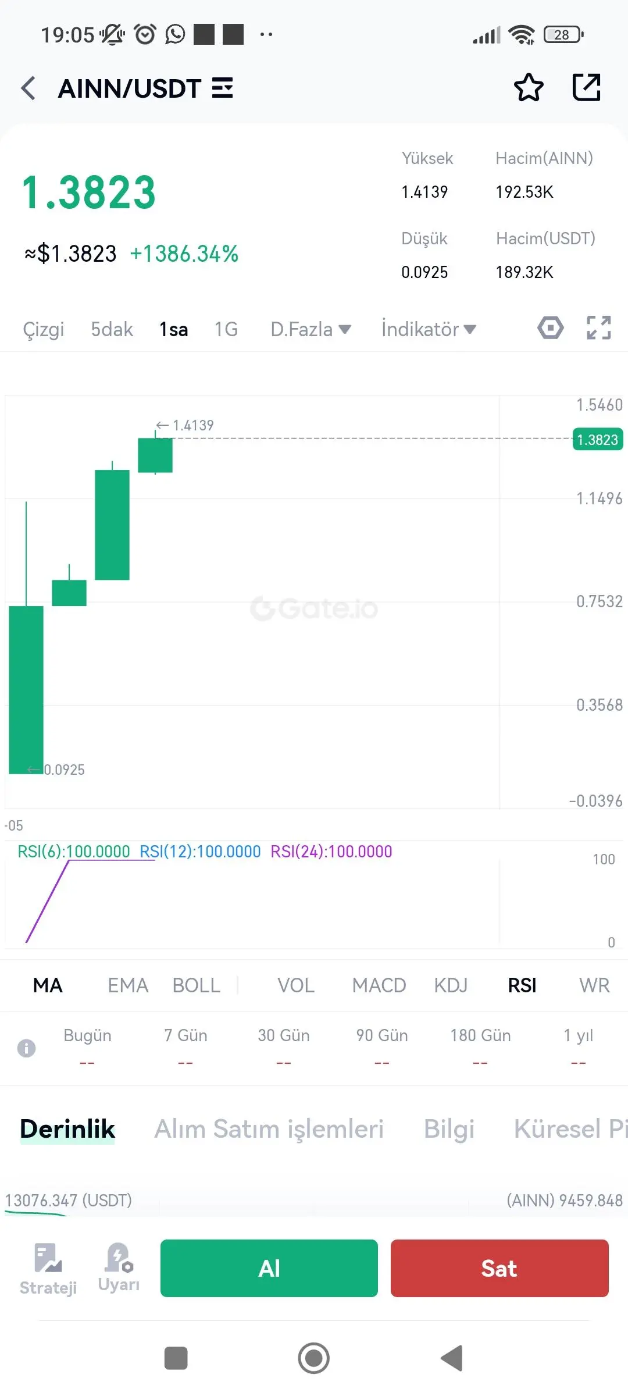Open the chart settings hexagon icon
Screen dimensions: 628x1396
tap(550, 328)
